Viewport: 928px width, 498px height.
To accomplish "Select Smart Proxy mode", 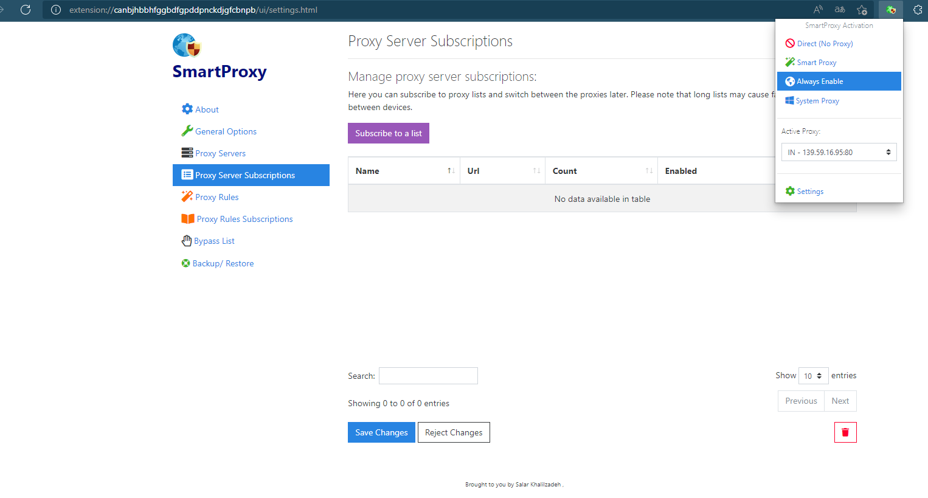I will pyautogui.click(x=839, y=62).
